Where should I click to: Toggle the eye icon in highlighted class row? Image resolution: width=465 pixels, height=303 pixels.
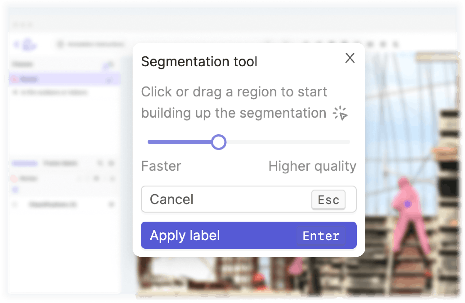pyautogui.click(x=109, y=80)
